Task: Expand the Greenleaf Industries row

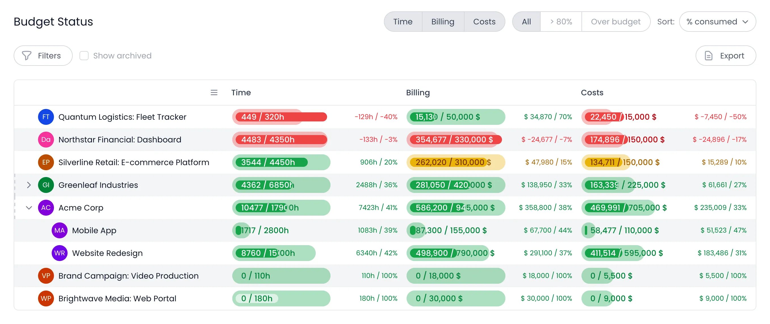Action: point(29,185)
